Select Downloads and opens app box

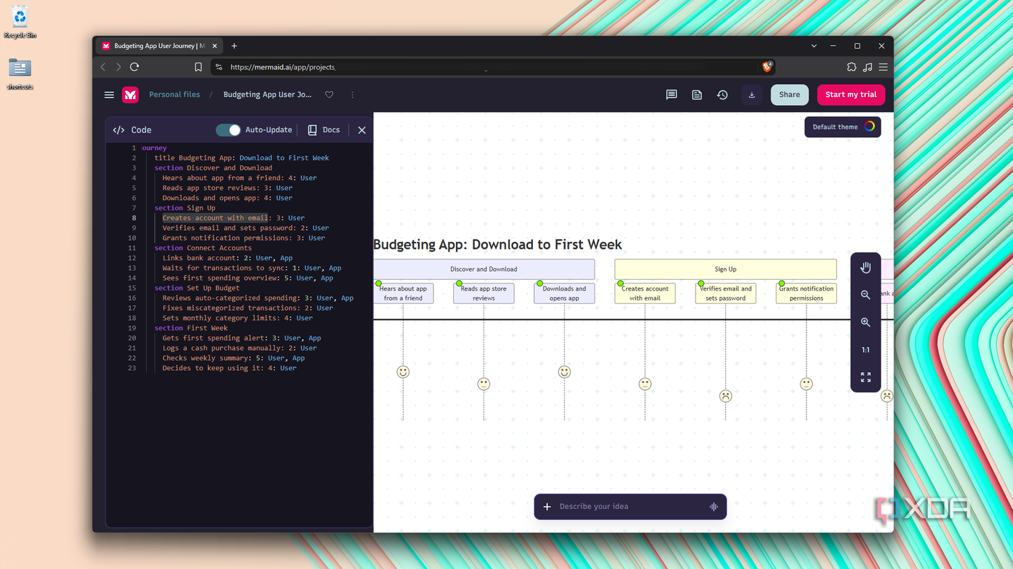click(565, 293)
